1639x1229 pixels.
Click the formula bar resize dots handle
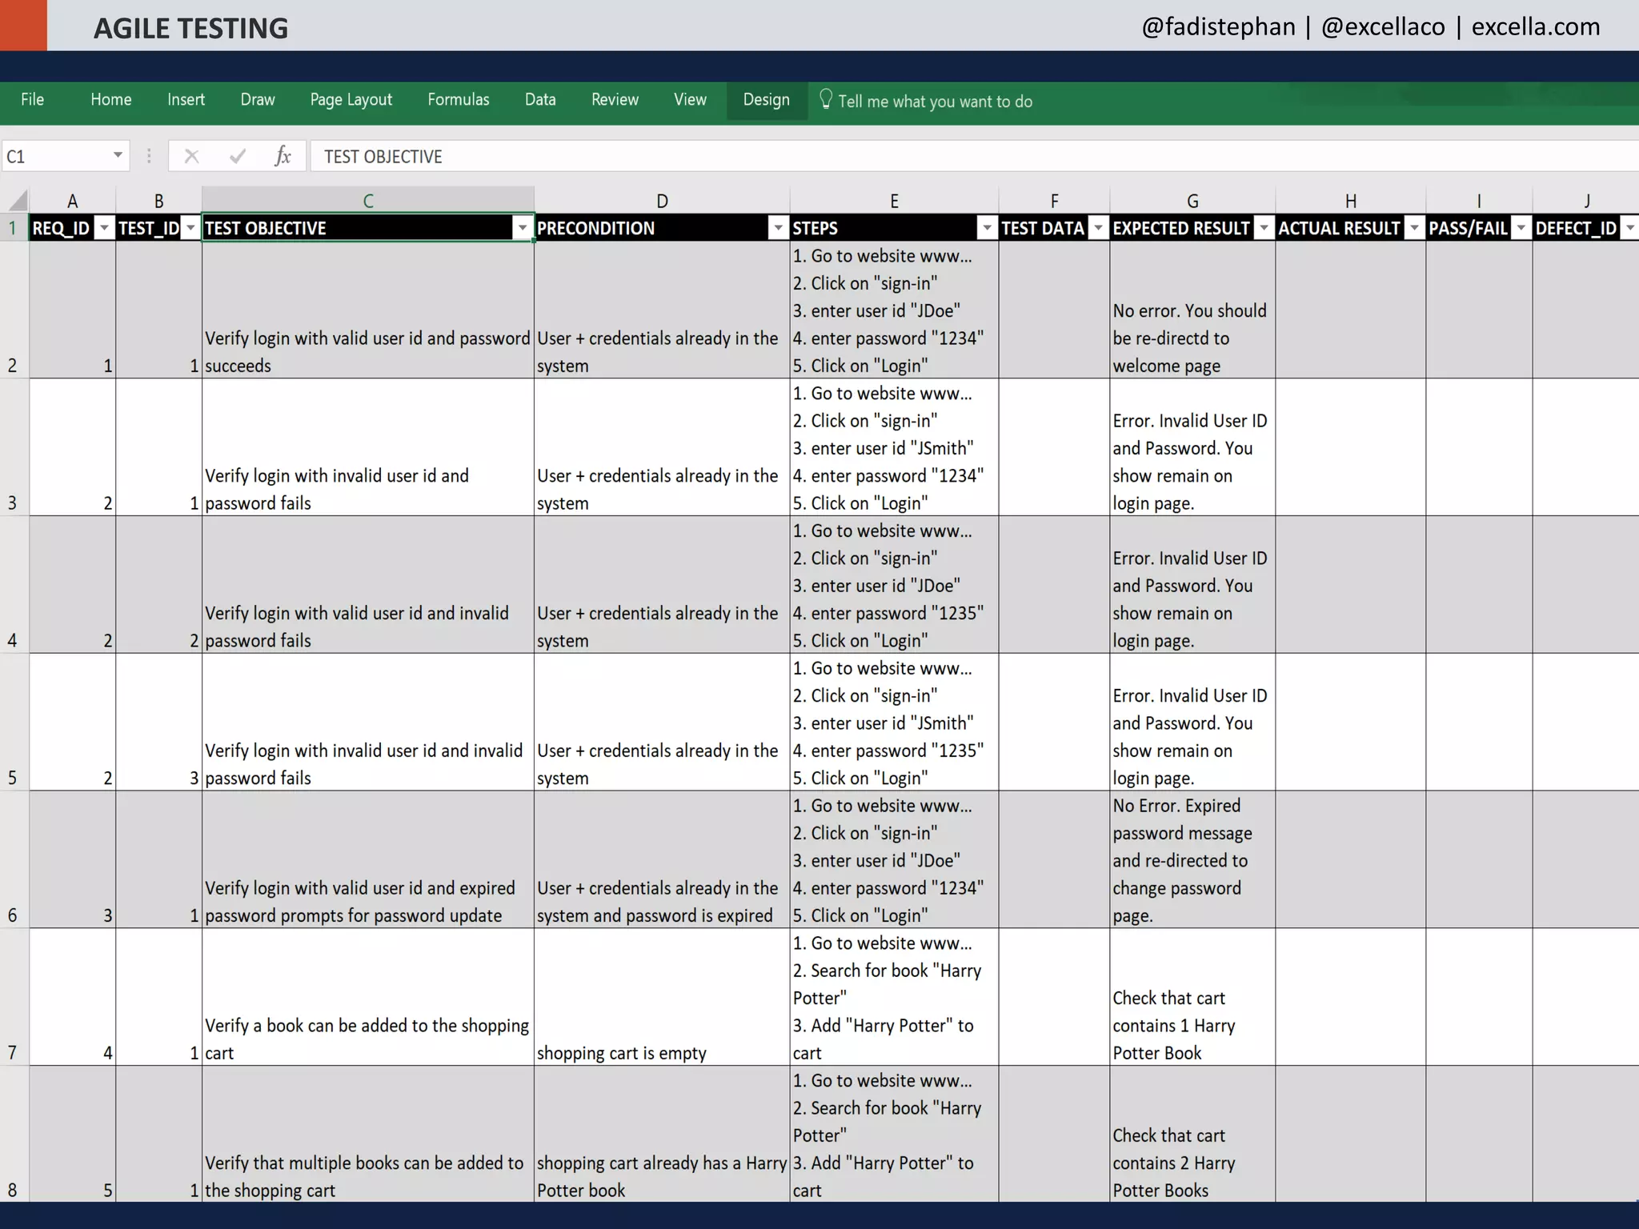coord(149,156)
